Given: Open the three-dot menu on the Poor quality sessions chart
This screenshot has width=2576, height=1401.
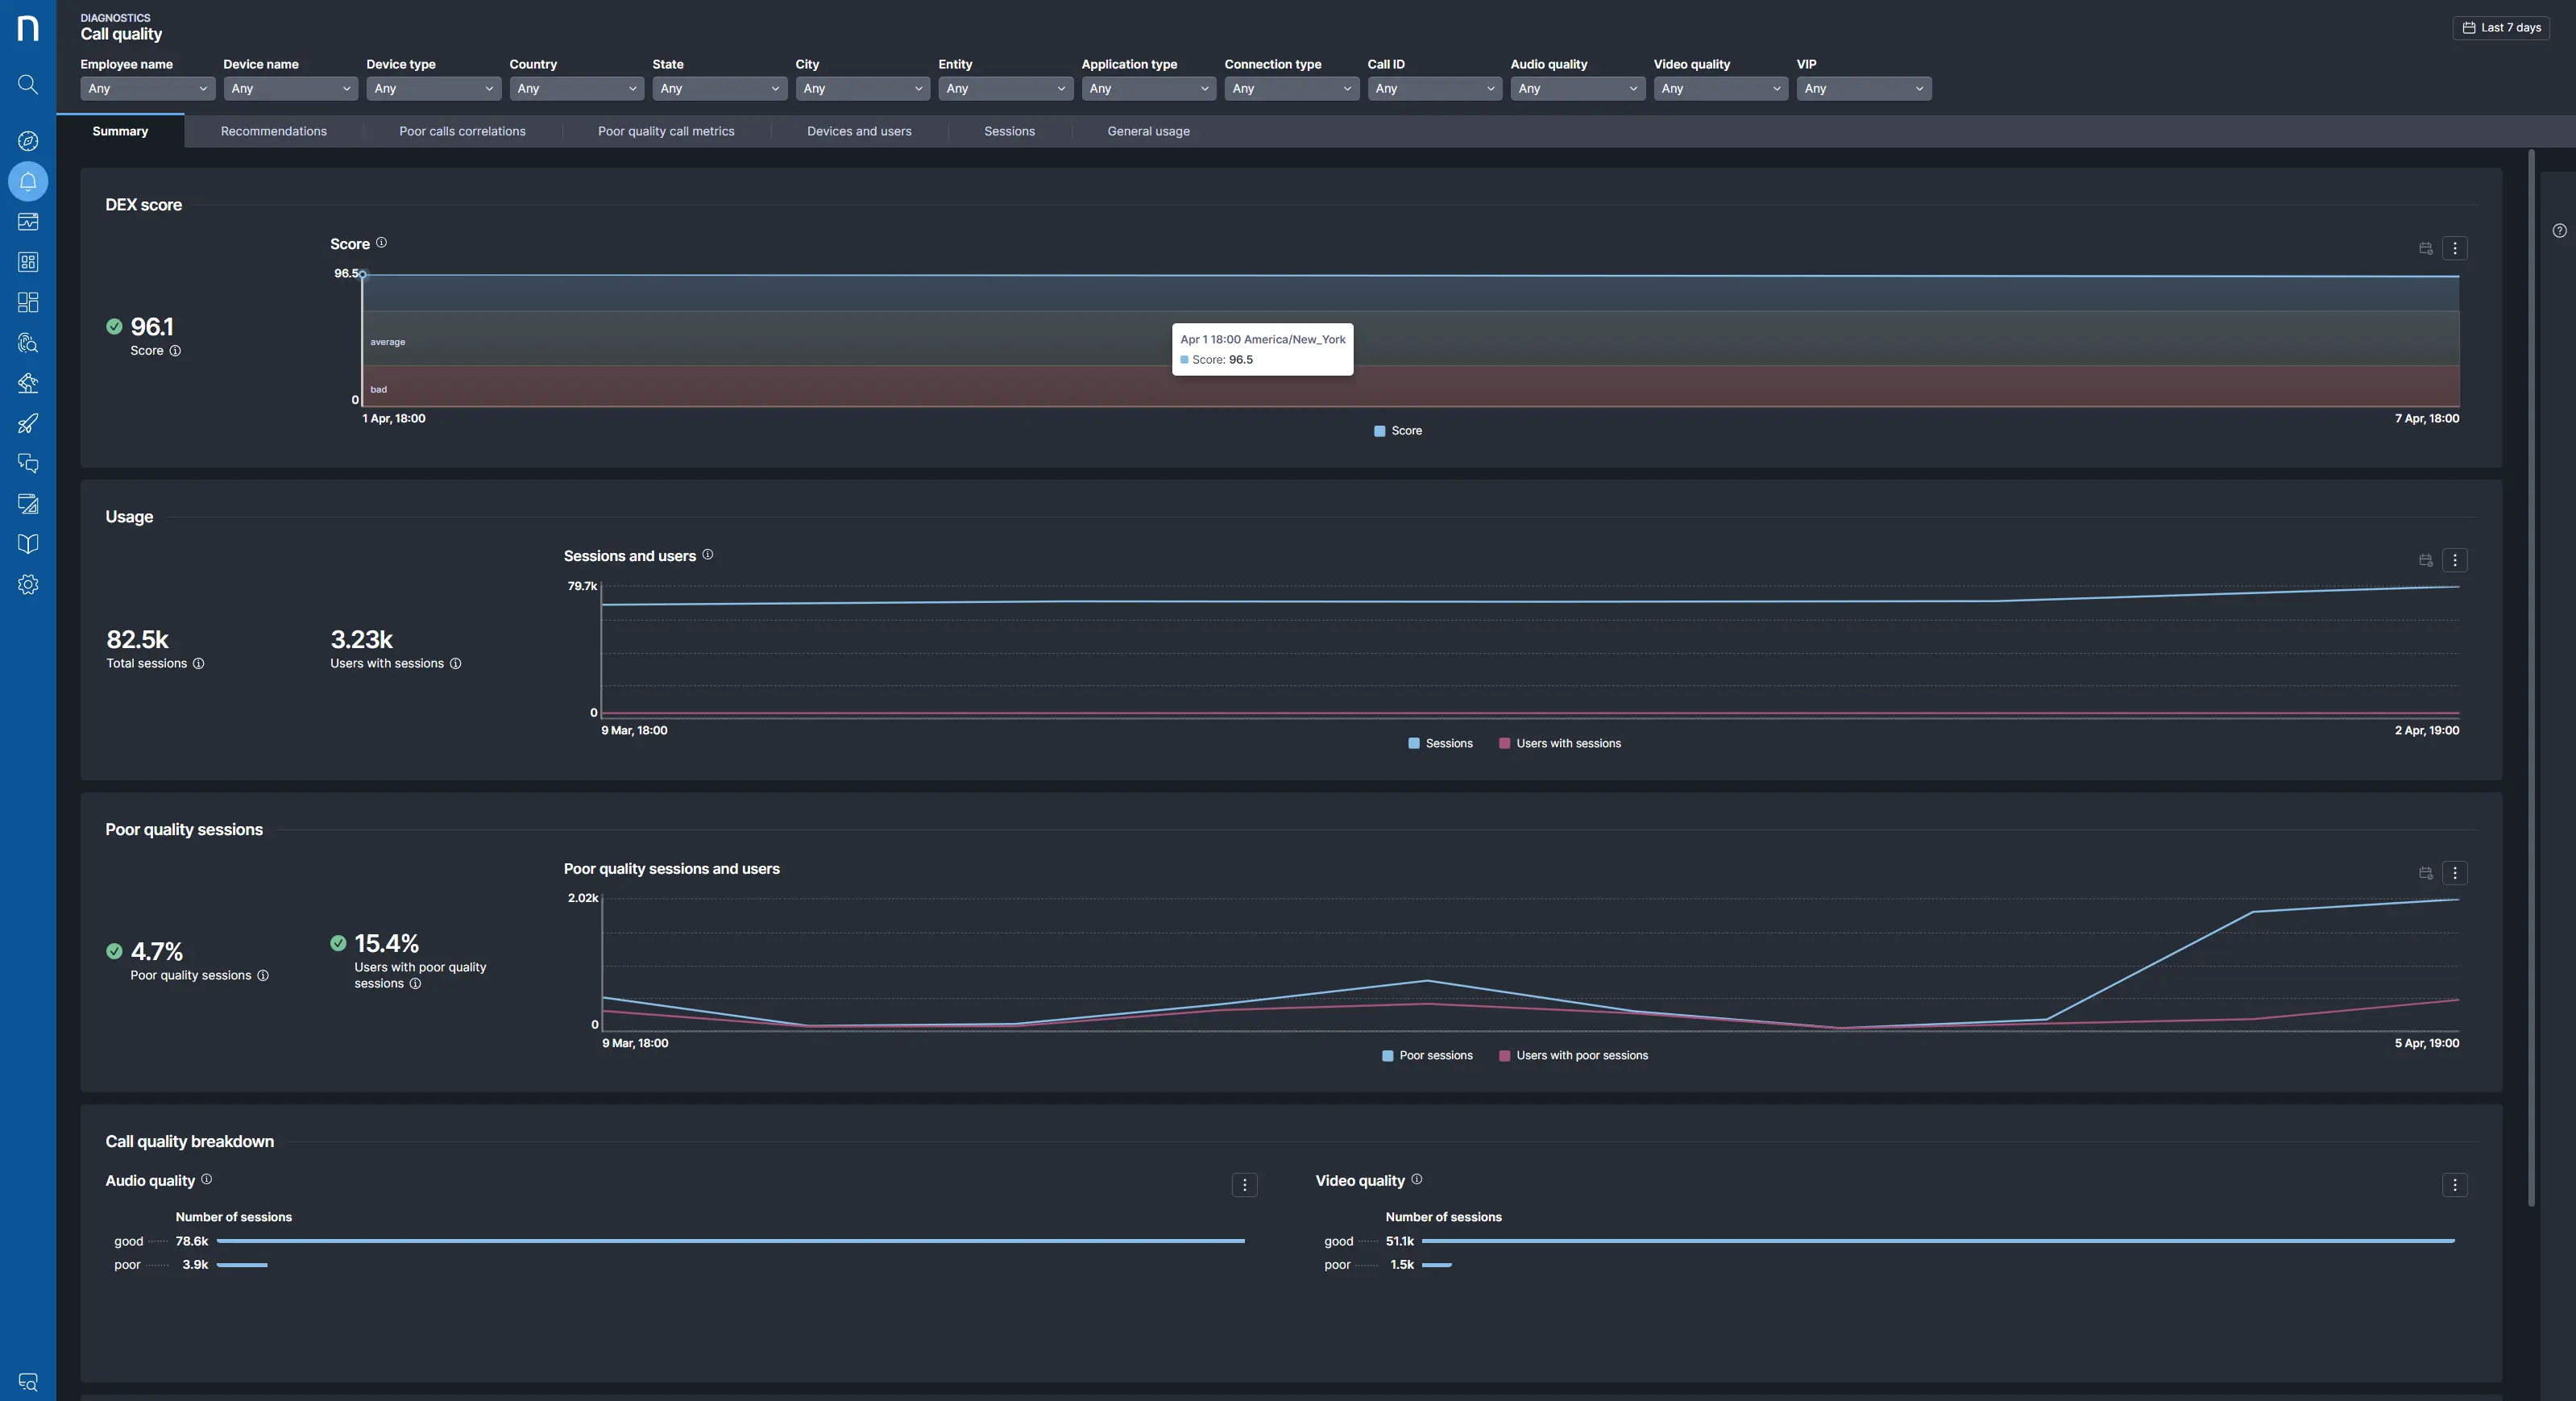Looking at the screenshot, I should [x=2454, y=874].
